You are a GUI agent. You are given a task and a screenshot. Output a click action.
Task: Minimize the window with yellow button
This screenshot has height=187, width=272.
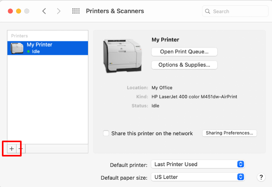pyautogui.click(x=19, y=11)
